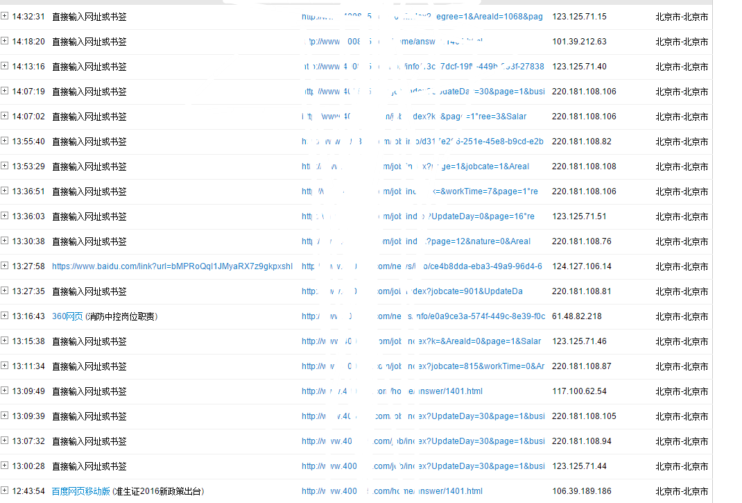Open entry URL with jobcate=815&workTime=0
Viewport: 742px width, 503px height.
coord(423,366)
